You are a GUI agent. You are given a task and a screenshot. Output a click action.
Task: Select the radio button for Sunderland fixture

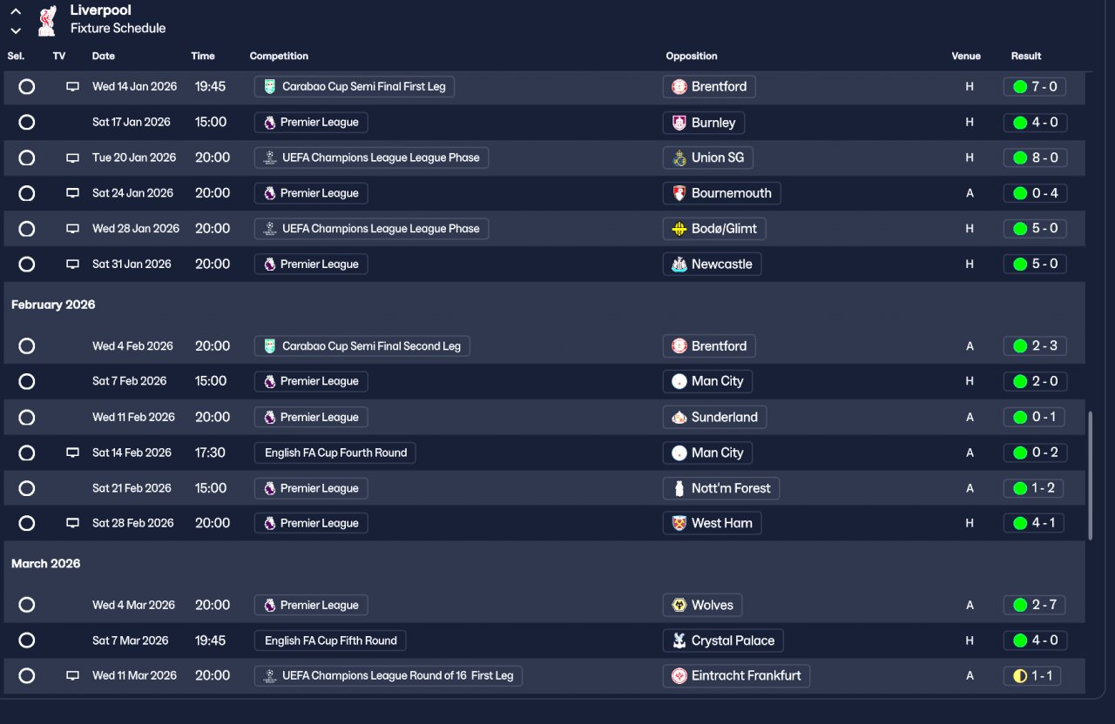[27, 418]
